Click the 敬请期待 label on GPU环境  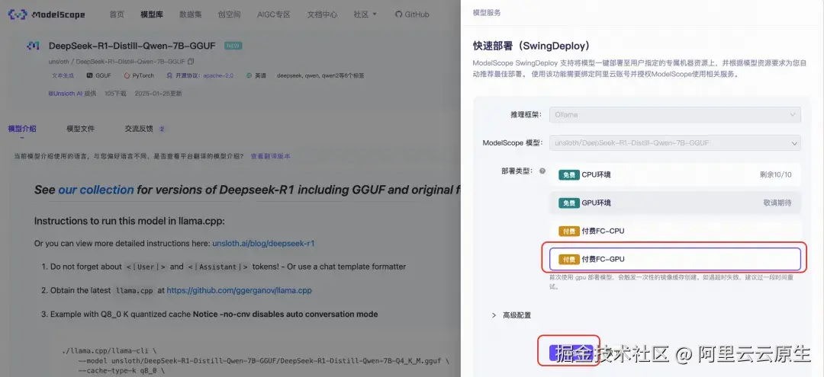click(x=777, y=203)
